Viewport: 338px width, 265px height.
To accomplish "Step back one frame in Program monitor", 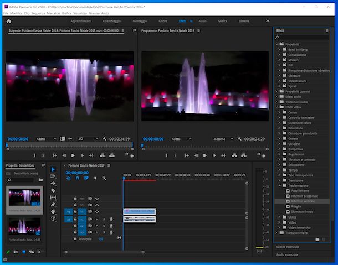I will [196, 155].
